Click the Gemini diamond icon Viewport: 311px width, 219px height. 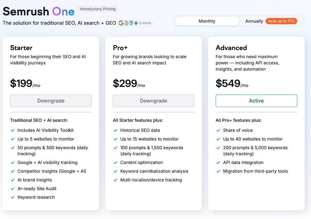pyautogui.click(x=136, y=23)
